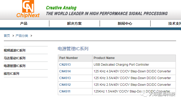Screen dimensions: 181x102
Task: Open part number CN4511 link
Action: [65, 91]
